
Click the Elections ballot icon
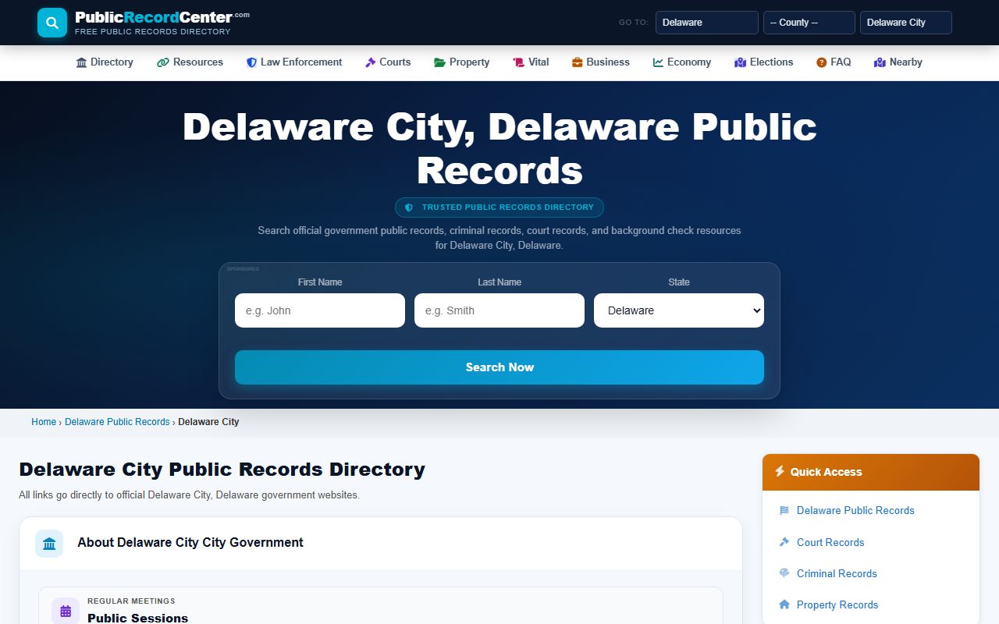click(741, 62)
